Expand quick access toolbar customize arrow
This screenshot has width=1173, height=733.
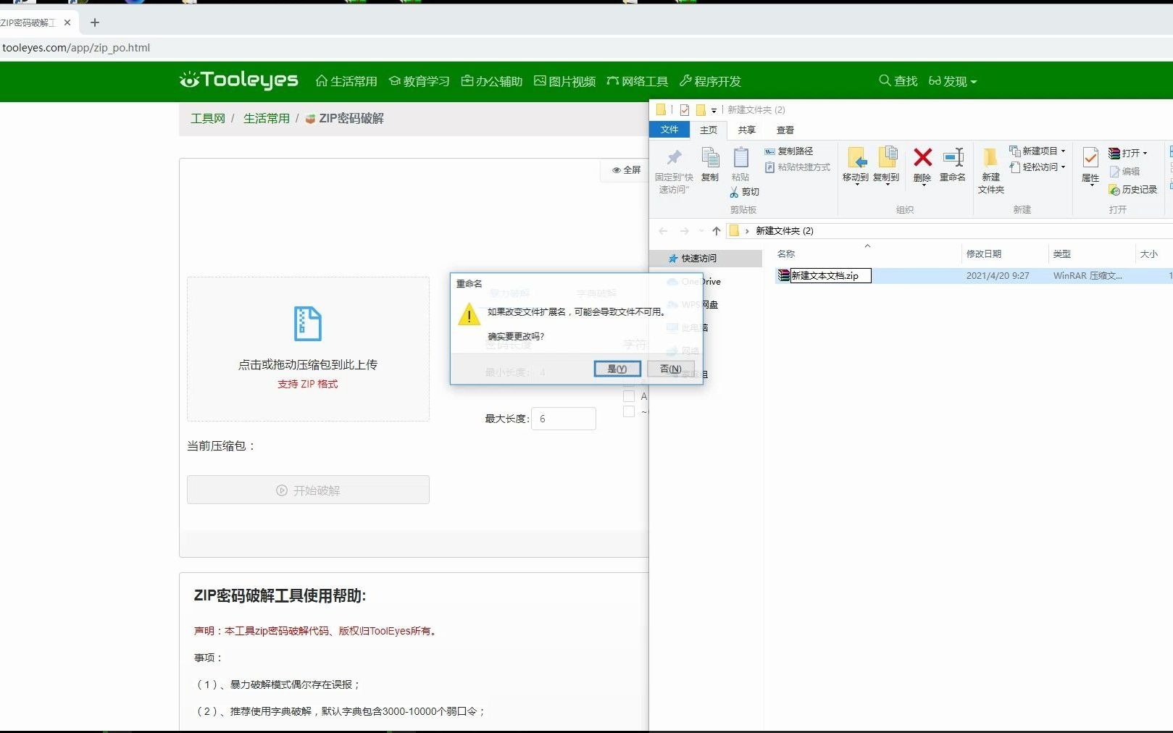tap(714, 110)
